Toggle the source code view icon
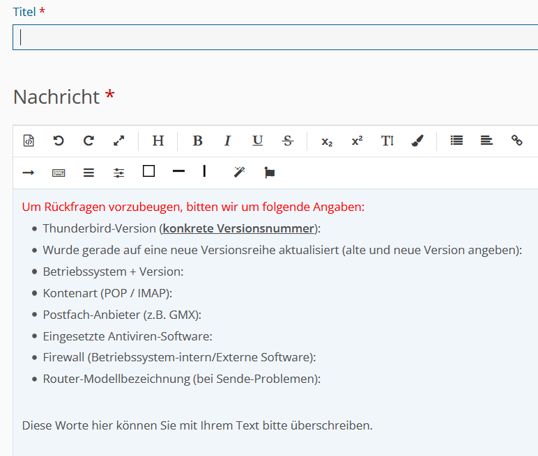 [x=29, y=141]
